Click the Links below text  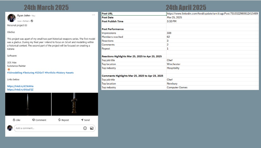click(13, 79)
